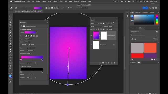The image size is (168, 94).
Task: Switch to the Channels tab
Action: 133,62
